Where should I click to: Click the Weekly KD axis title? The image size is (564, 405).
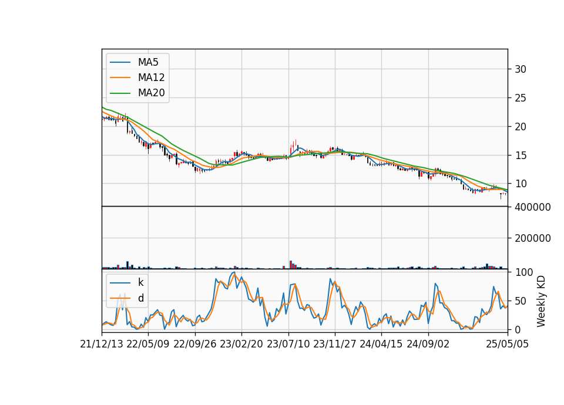click(x=541, y=302)
